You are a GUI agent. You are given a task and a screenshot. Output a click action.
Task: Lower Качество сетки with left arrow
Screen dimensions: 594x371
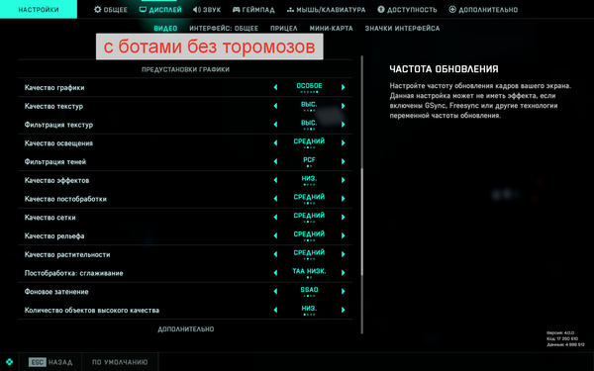pyautogui.click(x=275, y=218)
